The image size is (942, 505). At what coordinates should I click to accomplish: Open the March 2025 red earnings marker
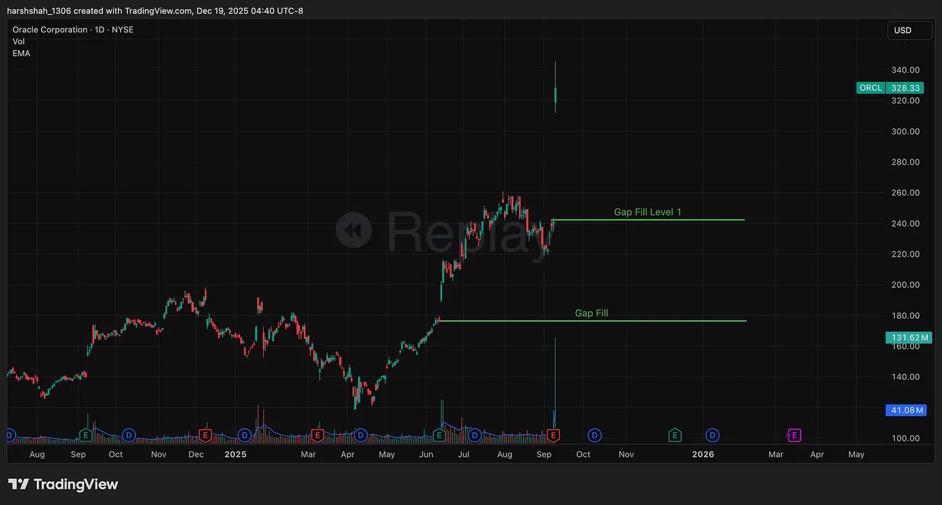pyautogui.click(x=317, y=436)
